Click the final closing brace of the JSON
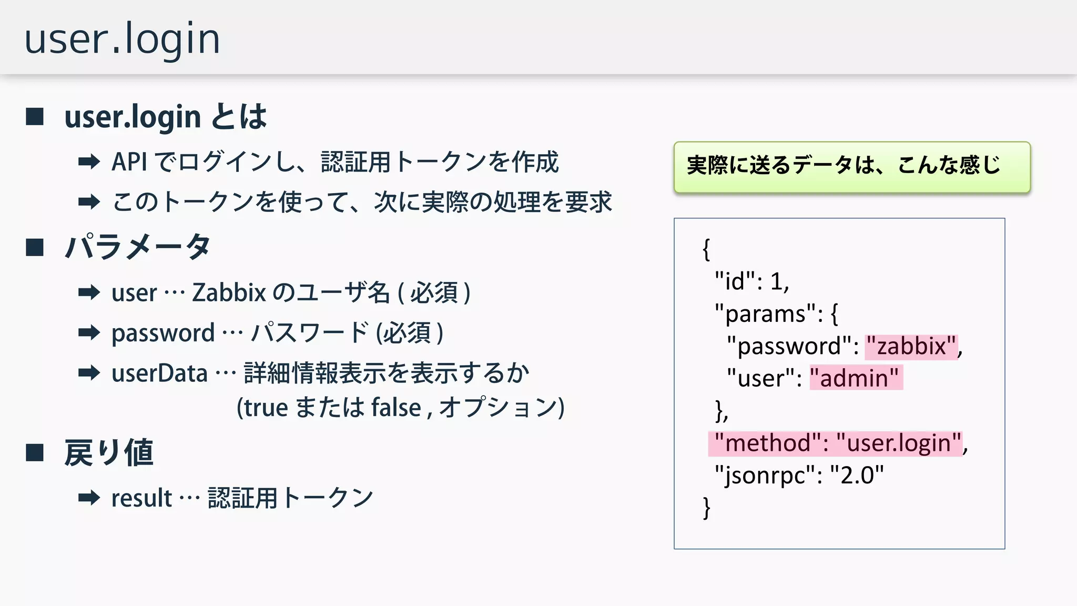1077x606 pixels. pos(707,508)
